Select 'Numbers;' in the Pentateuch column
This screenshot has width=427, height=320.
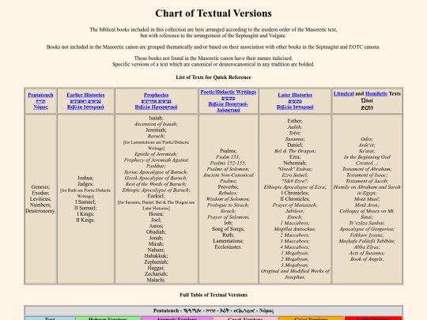tap(40, 205)
